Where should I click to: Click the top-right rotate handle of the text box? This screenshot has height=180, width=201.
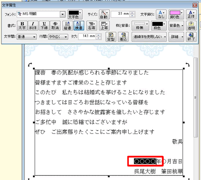[x=188, y=65]
